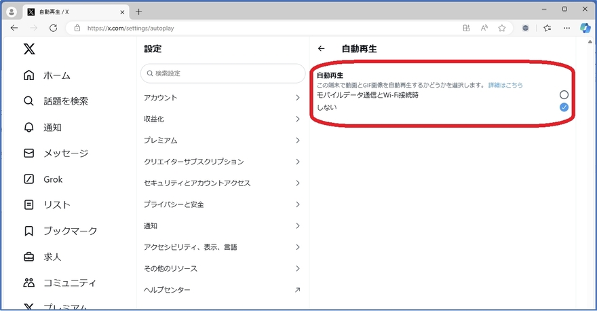Open the Copilot icon
This screenshot has height=311, width=597.
(x=585, y=28)
